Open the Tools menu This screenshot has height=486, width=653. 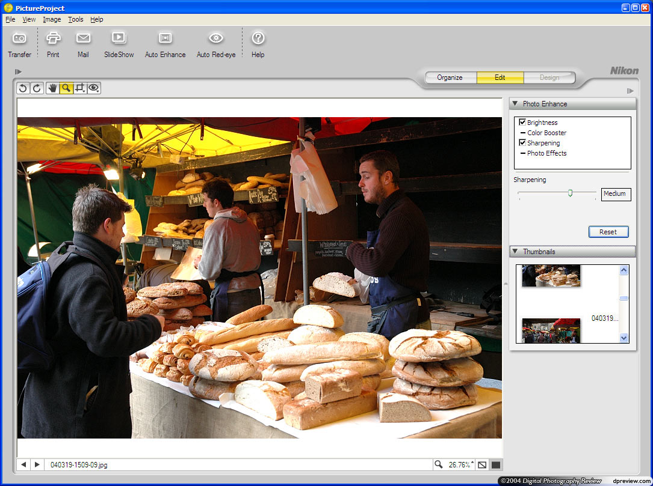75,19
